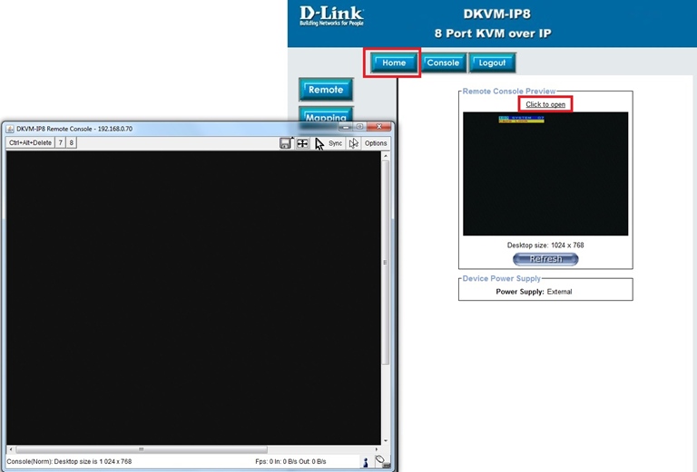
Task: Switch to KVM port 7
Action: 61,143
